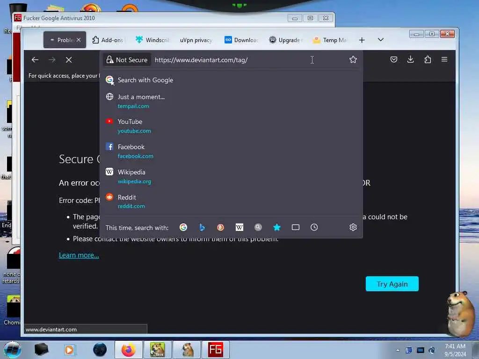Expand the list all tabs chevron
Image resolution: width=479 pixels, height=359 pixels.
click(x=381, y=40)
